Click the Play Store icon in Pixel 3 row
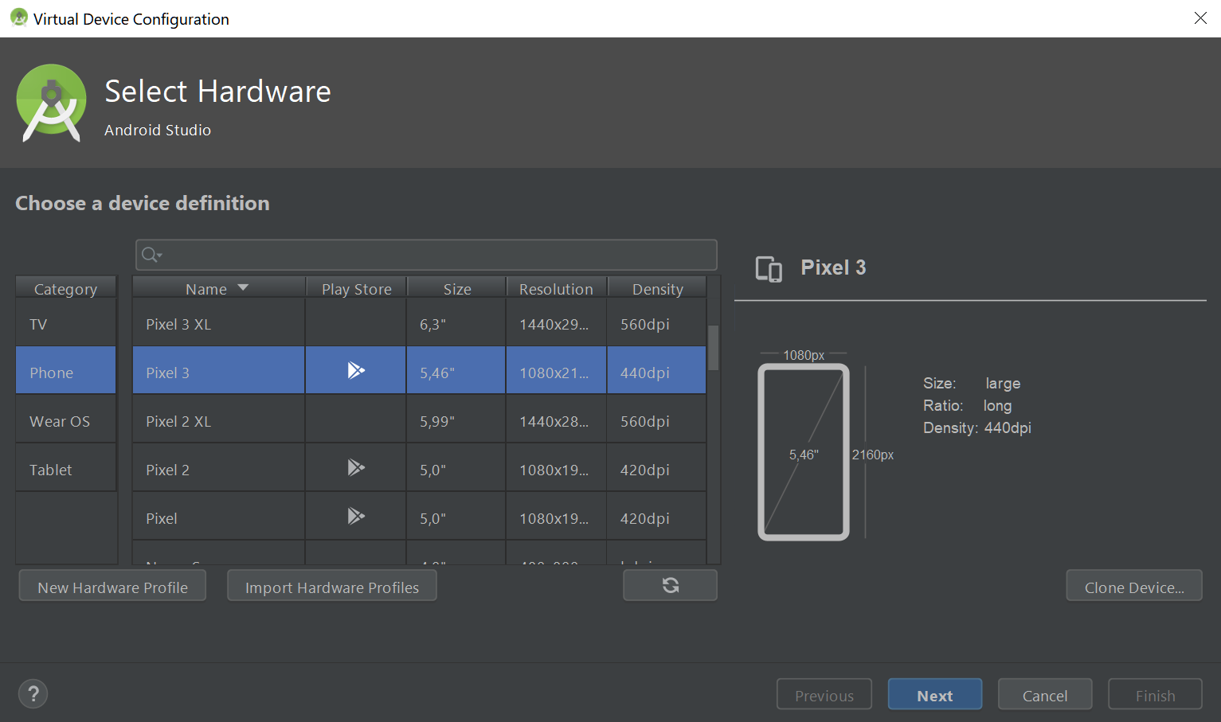1221x722 pixels. tap(355, 369)
